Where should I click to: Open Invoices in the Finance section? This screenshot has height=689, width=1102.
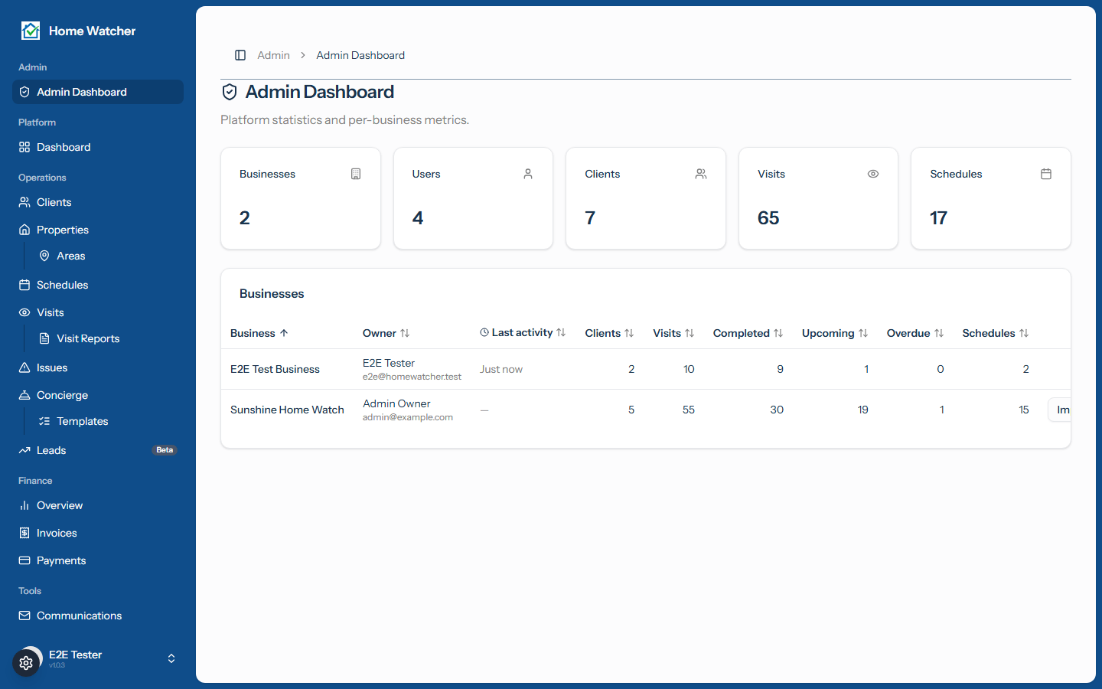pos(98,533)
